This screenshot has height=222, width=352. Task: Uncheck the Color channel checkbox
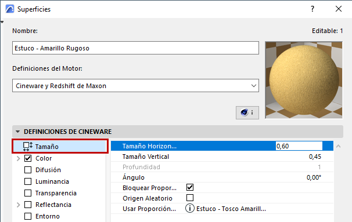tap(28, 158)
